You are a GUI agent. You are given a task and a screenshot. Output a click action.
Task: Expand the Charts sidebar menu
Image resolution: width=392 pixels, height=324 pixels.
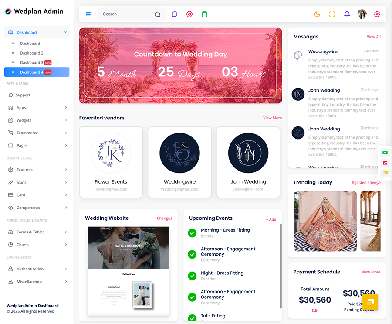coord(37,245)
